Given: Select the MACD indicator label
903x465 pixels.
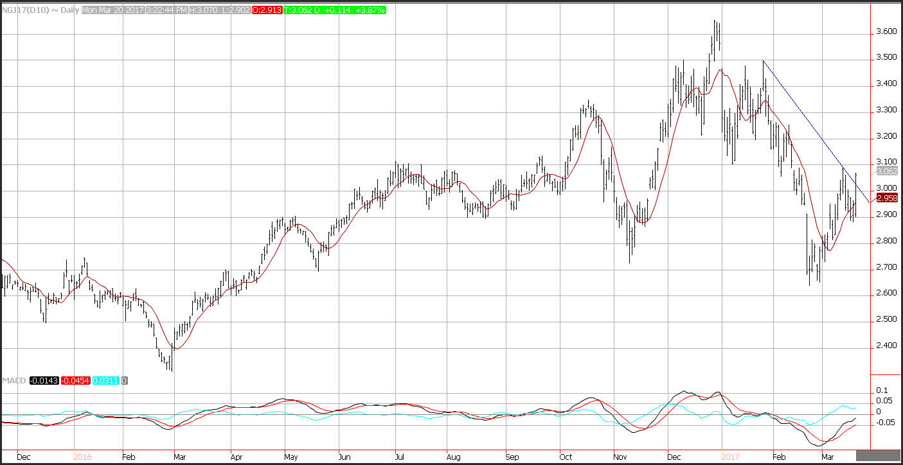Looking at the screenshot, I should coord(13,381).
